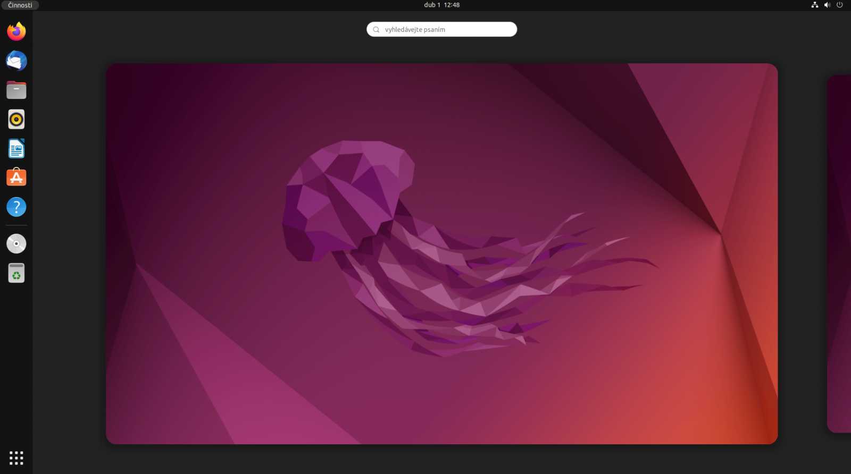Launch Firefox from the dock
851x474 pixels.
point(16,31)
